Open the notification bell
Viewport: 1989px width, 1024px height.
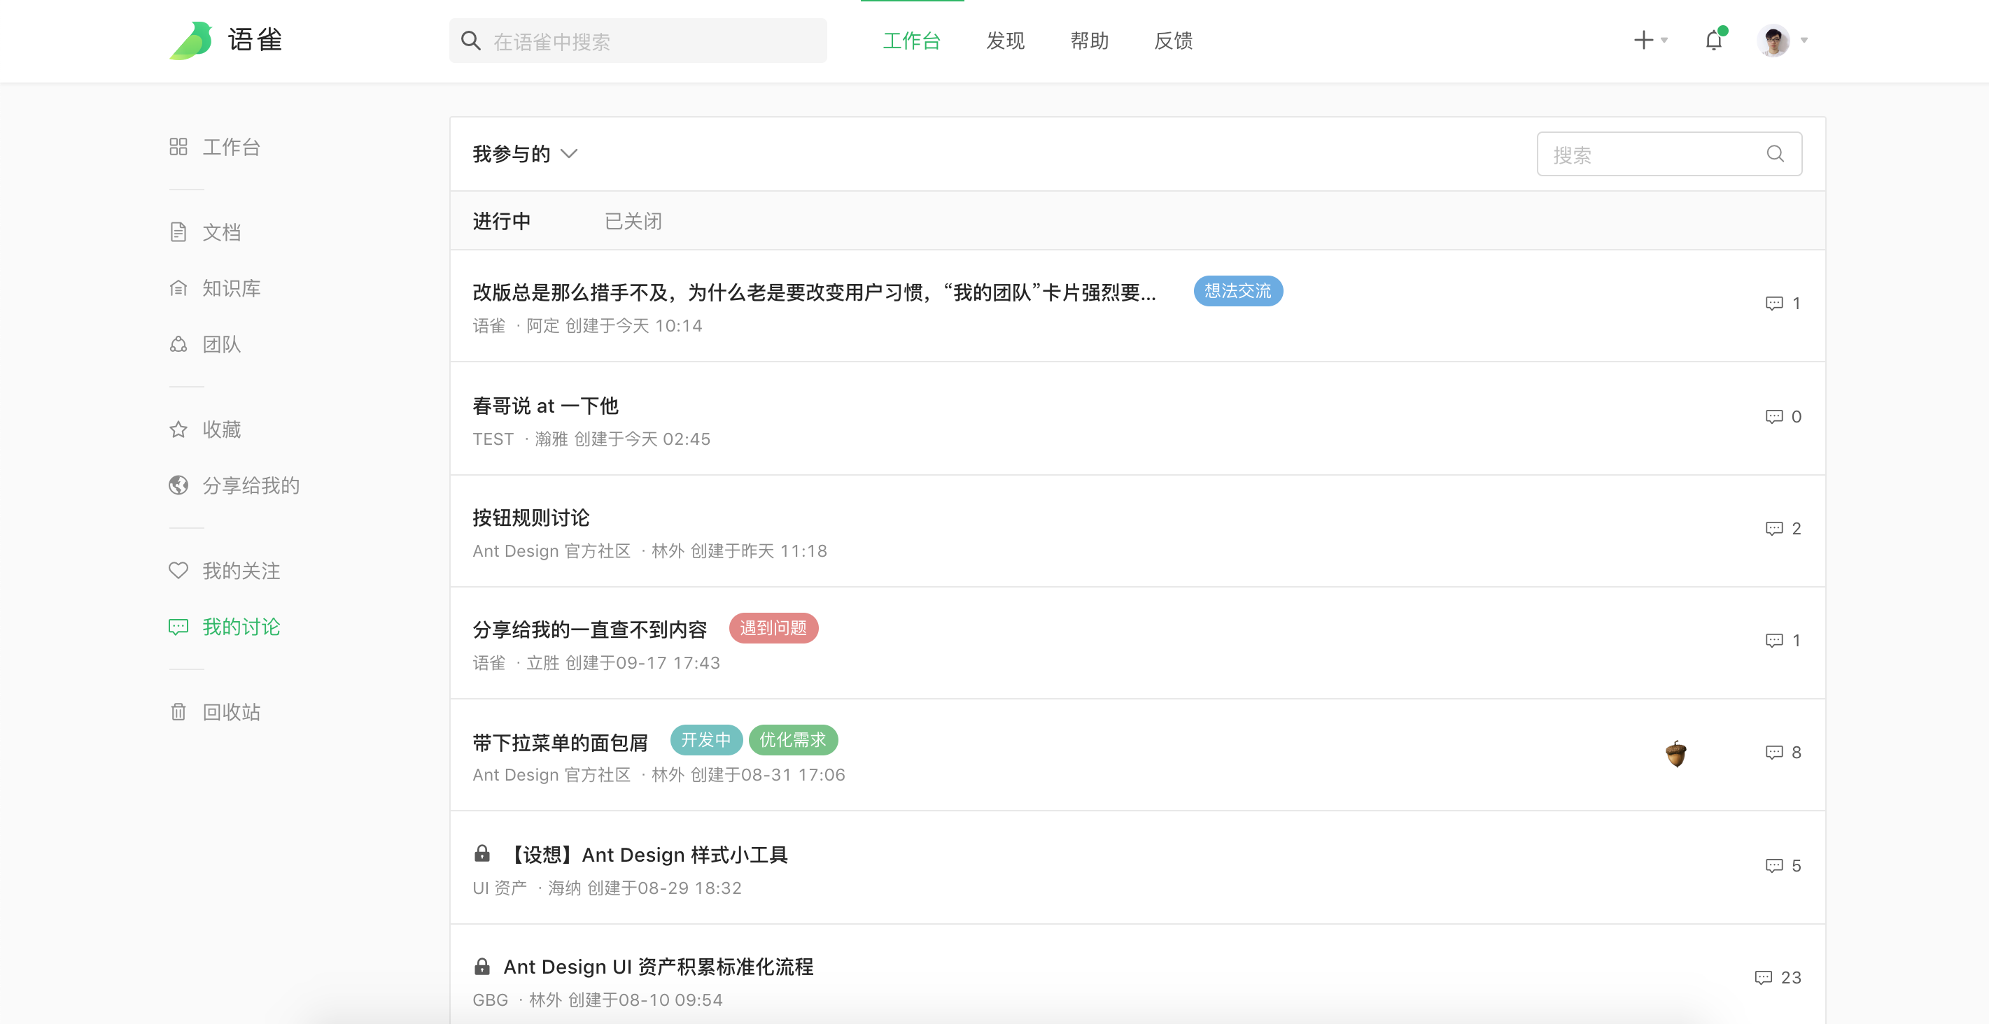pos(1713,40)
